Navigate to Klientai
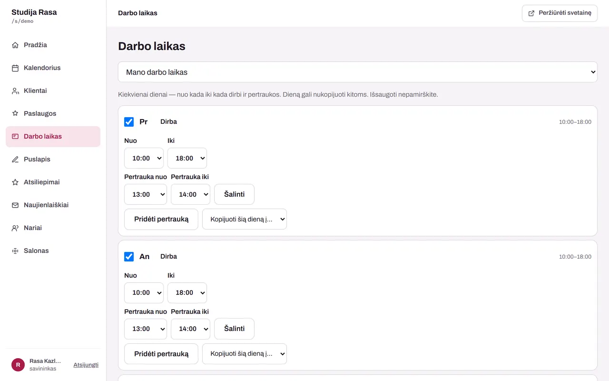 pos(53,91)
